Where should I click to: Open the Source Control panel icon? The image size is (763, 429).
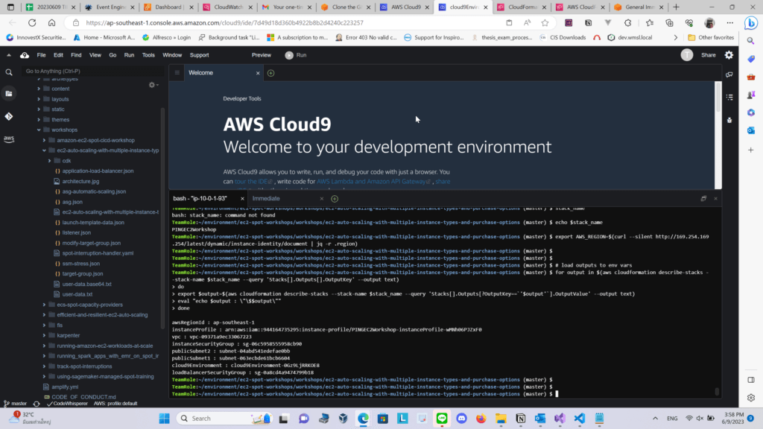9,116
